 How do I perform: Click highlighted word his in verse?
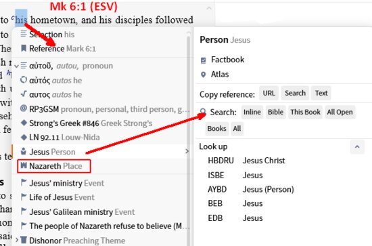click(x=22, y=20)
